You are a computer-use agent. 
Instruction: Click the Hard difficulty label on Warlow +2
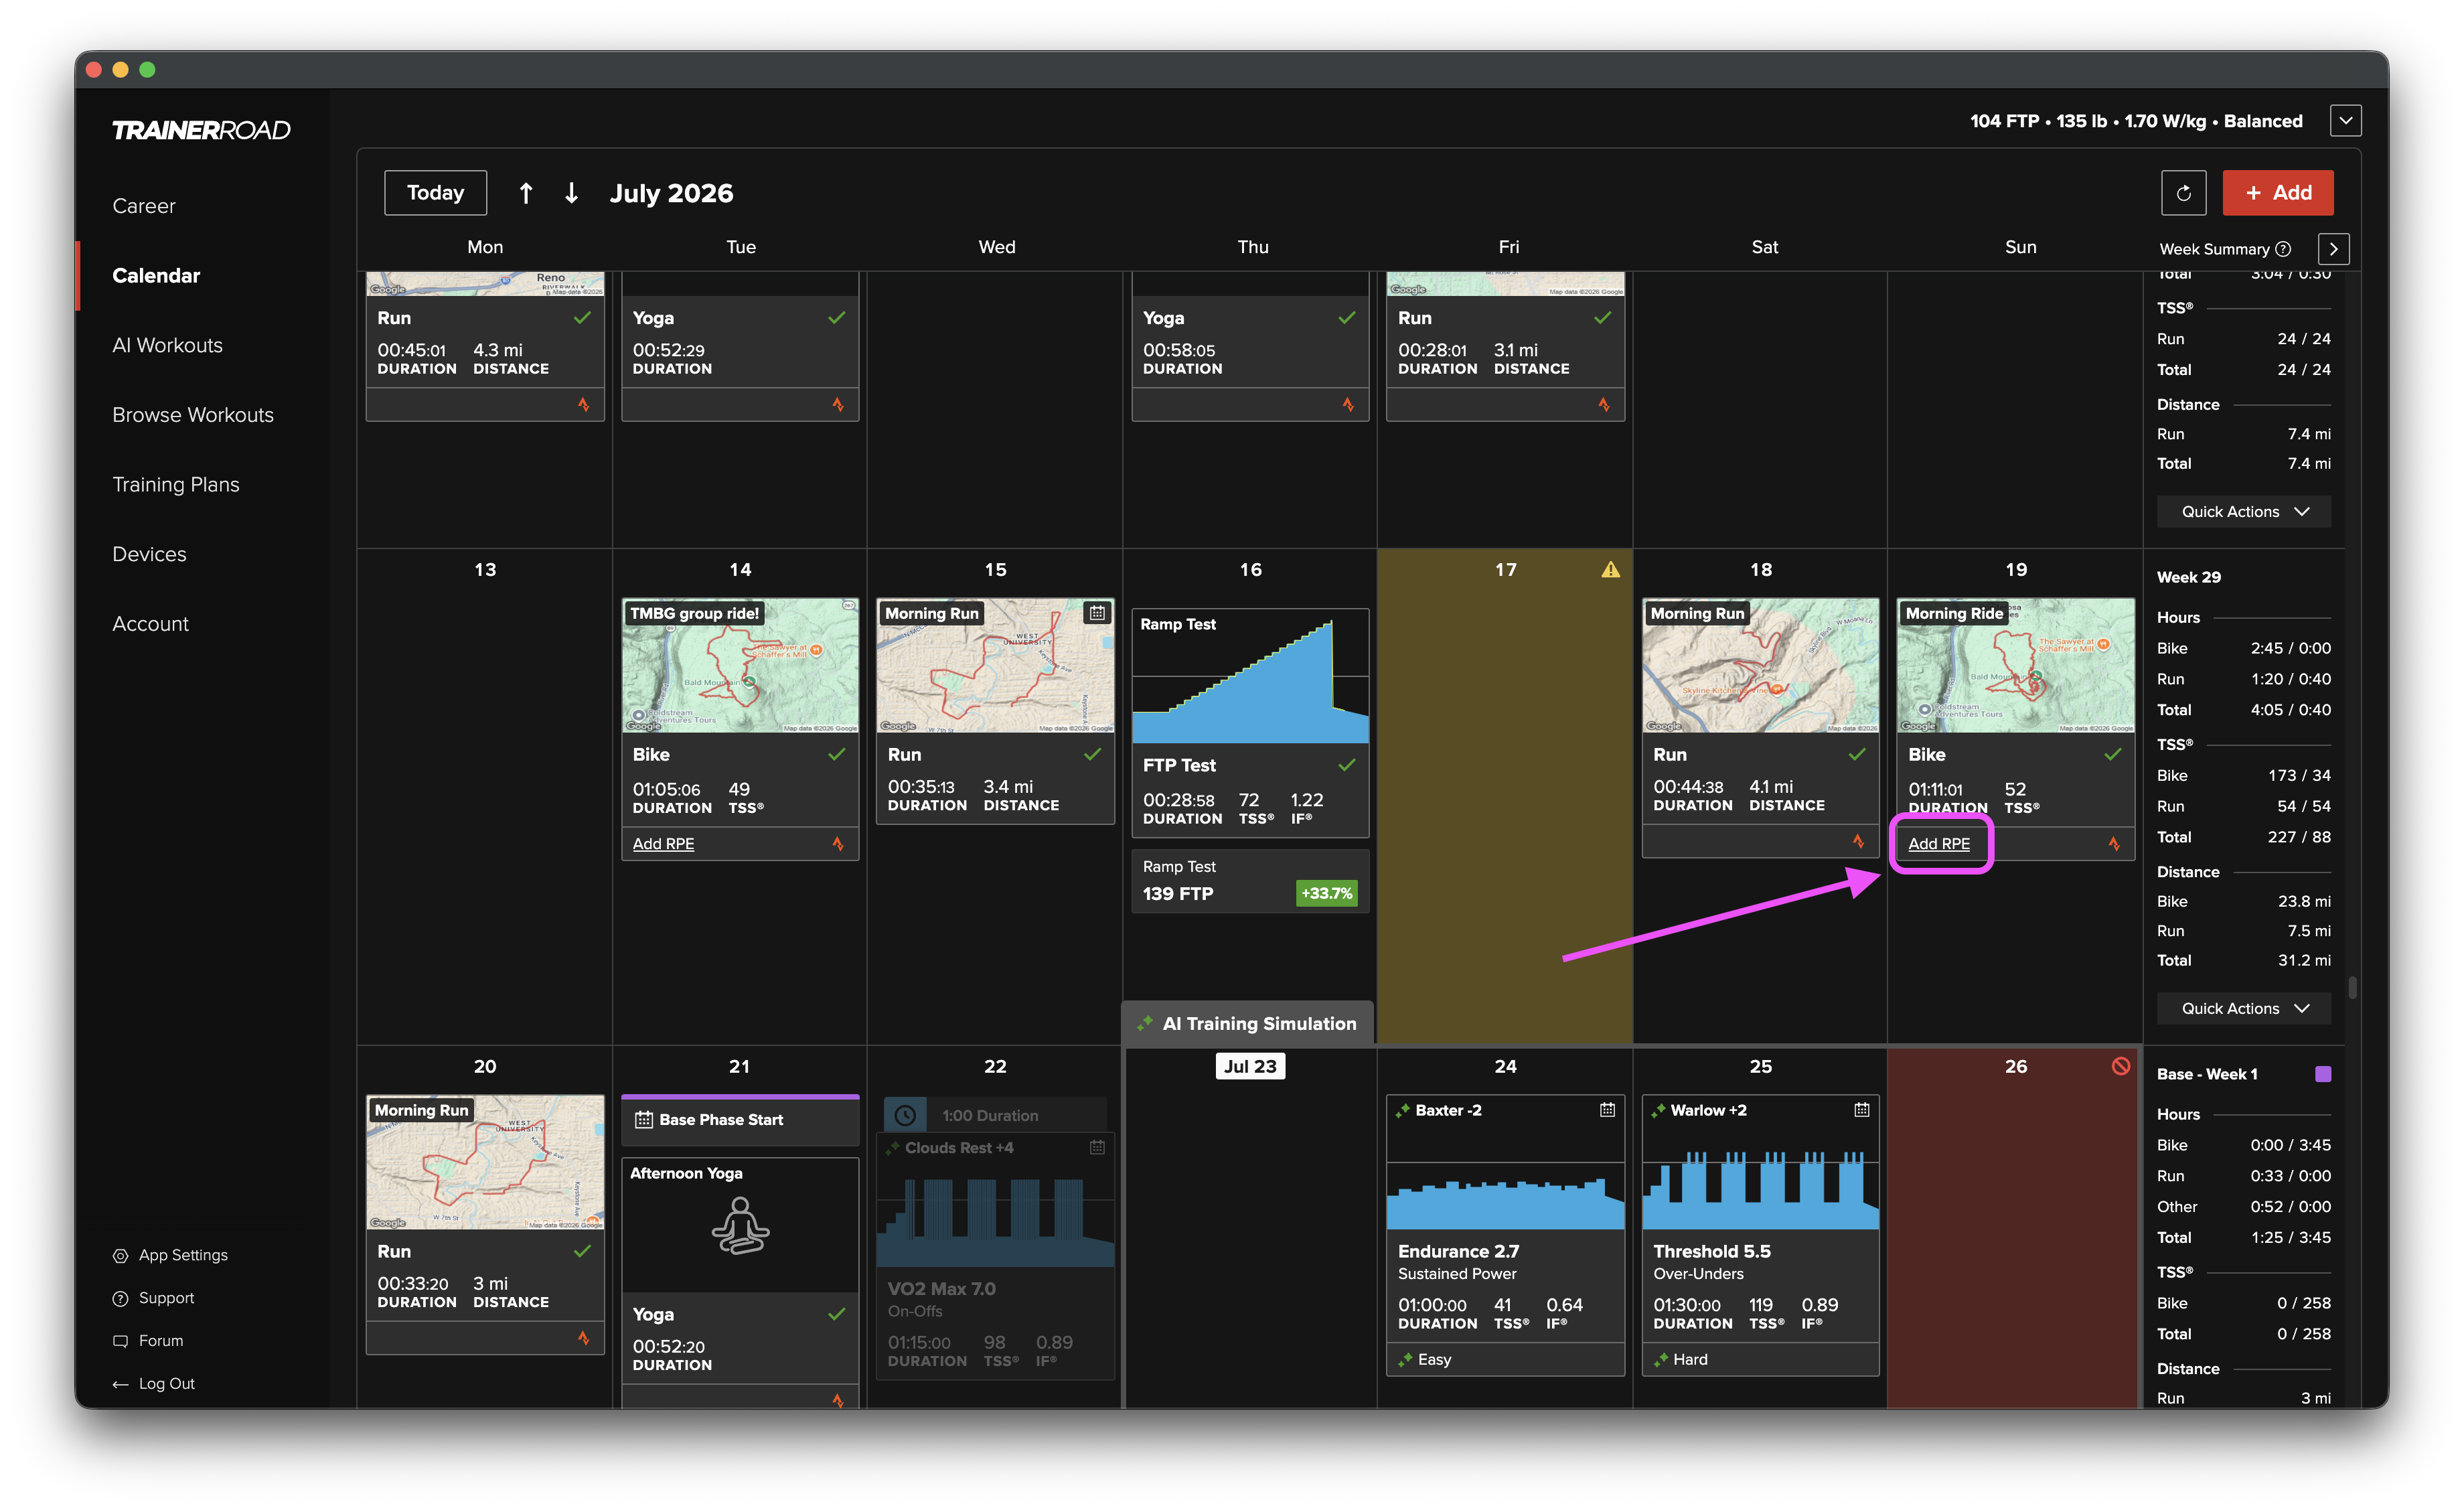click(1690, 1360)
